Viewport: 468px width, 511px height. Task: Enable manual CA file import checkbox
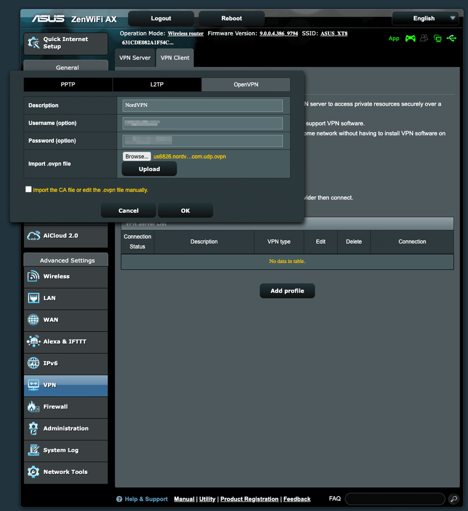tap(29, 189)
